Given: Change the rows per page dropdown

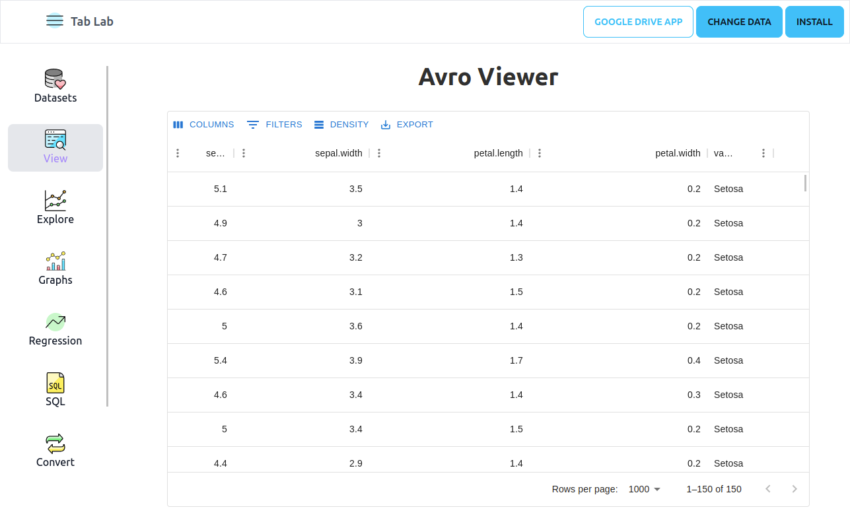Looking at the screenshot, I should (644, 489).
